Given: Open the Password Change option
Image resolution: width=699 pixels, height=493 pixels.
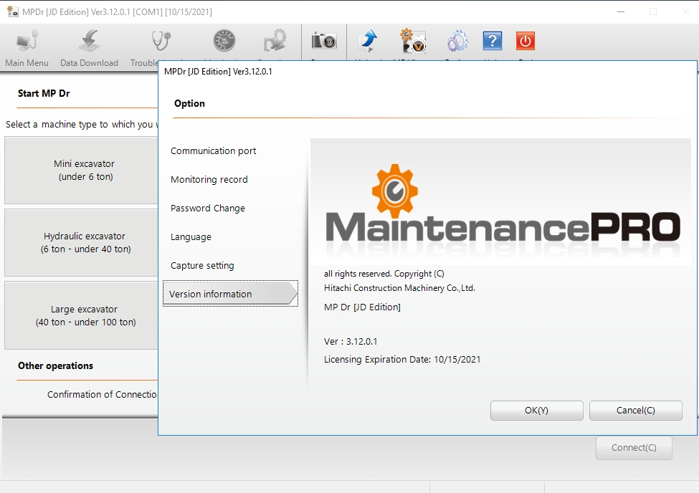Looking at the screenshot, I should pos(208,209).
